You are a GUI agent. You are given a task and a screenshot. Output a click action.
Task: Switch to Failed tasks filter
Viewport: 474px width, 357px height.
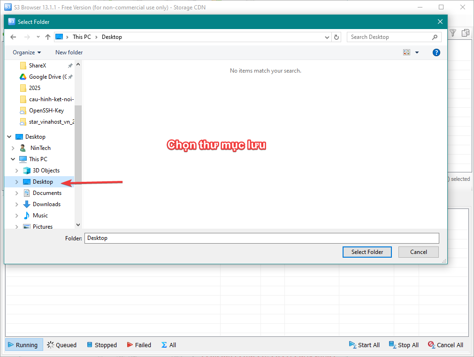tap(139, 345)
